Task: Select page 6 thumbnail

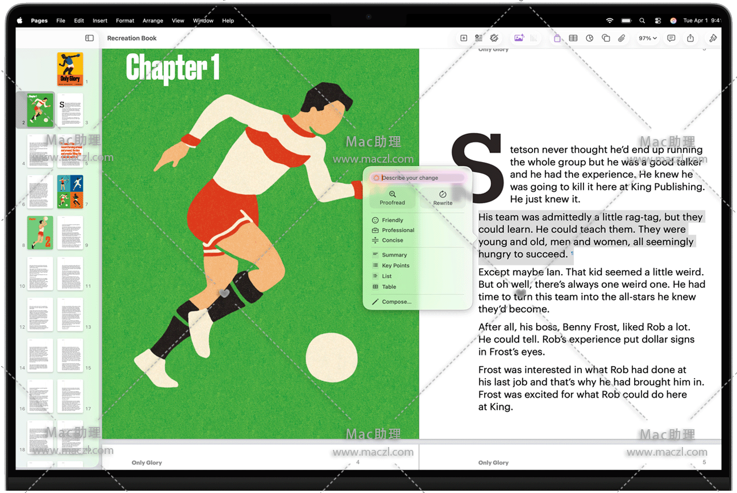Action: pyautogui.click(x=40, y=192)
